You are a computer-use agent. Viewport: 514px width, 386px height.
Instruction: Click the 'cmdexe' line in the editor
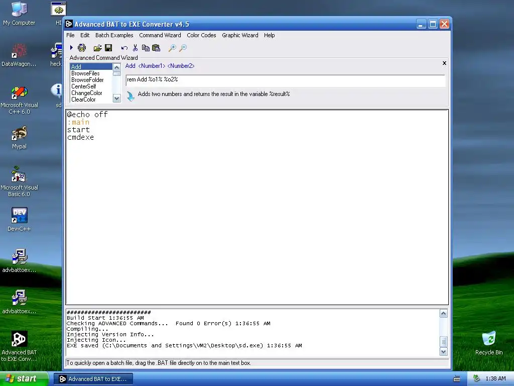[80, 137]
